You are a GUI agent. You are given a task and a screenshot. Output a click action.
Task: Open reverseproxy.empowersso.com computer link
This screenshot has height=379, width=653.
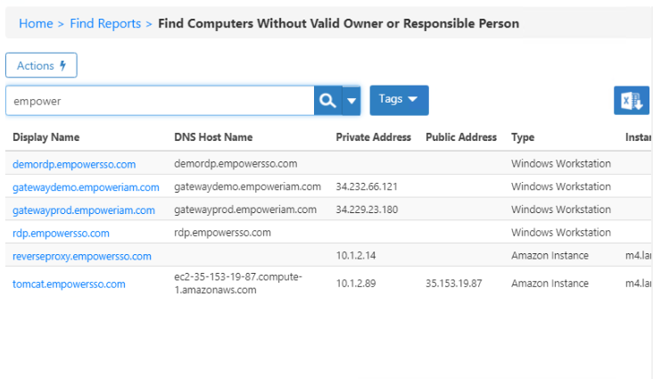(82, 256)
